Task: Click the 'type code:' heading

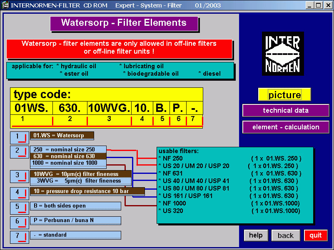Action: [42, 94]
